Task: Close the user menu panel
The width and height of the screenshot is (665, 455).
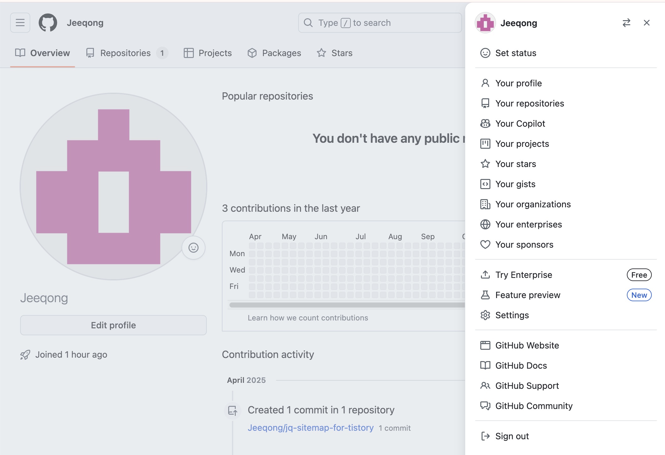Action: tap(646, 23)
